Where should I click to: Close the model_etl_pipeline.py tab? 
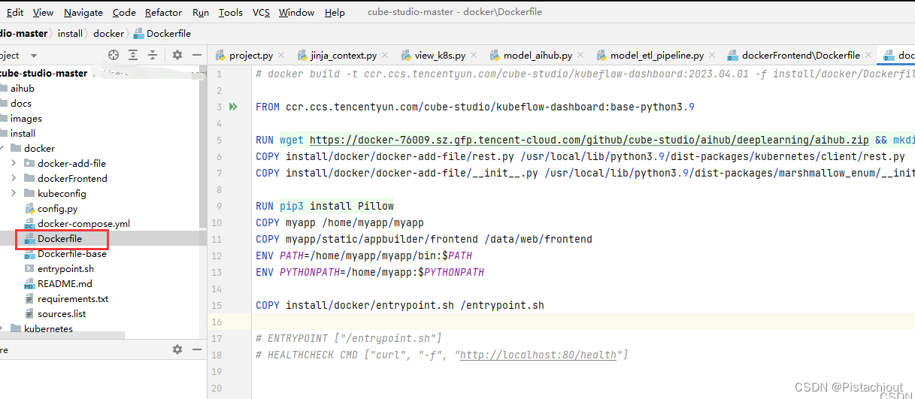pyautogui.click(x=712, y=56)
